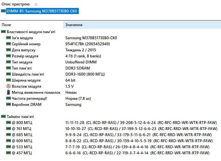Screen dimensions: 221x161
Task: Click the icon beside Таймінг пам'яті heading
Action: pos(3,116)
